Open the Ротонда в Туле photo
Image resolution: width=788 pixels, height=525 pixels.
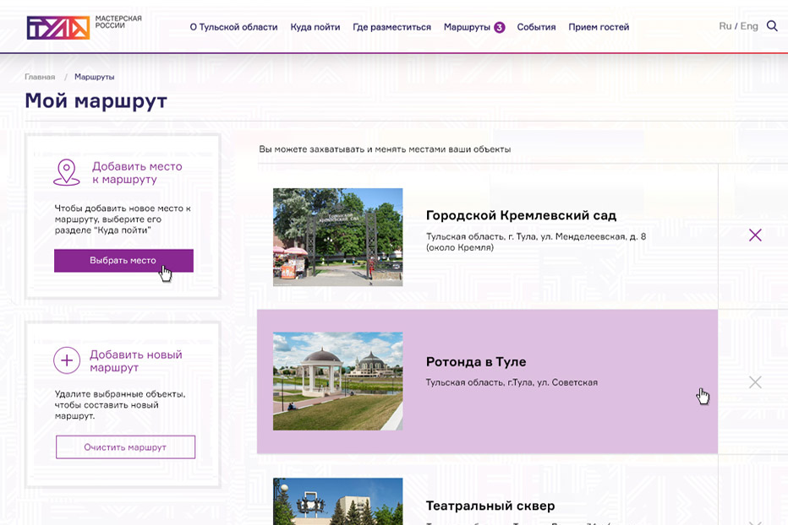(x=337, y=381)
